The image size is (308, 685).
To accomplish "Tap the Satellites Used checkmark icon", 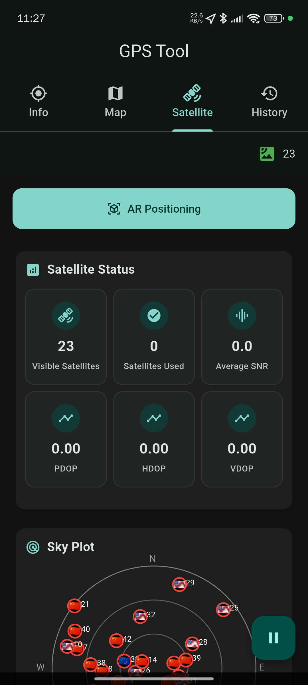I will coord(154,316).
